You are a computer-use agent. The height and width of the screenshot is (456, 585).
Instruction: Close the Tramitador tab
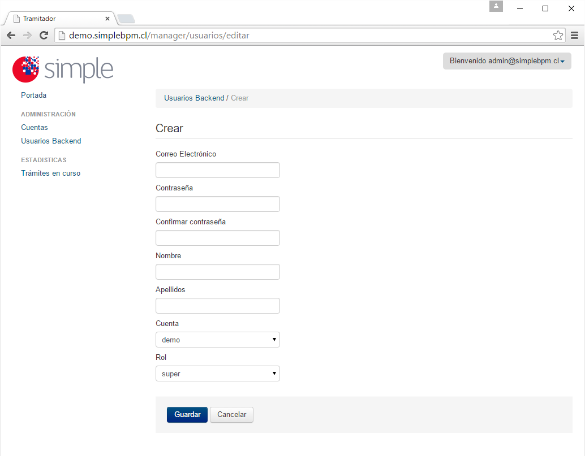107,19
